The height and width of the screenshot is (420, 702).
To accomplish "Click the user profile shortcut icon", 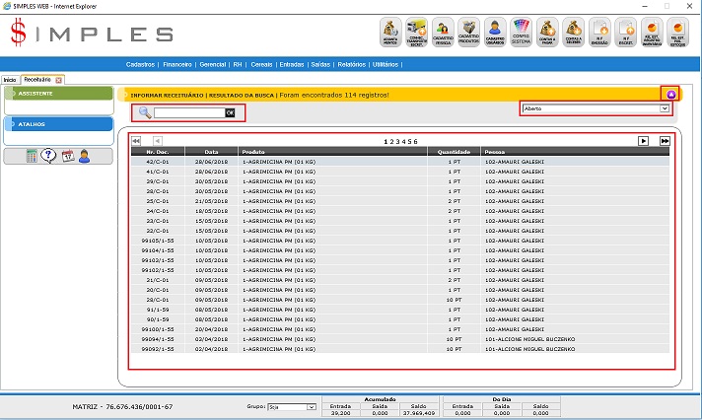I will 85,156.
